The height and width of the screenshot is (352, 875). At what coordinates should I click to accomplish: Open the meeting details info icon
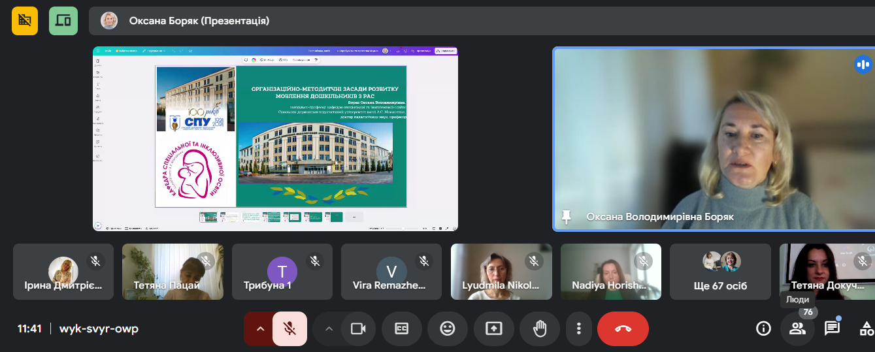pos(763,328)
